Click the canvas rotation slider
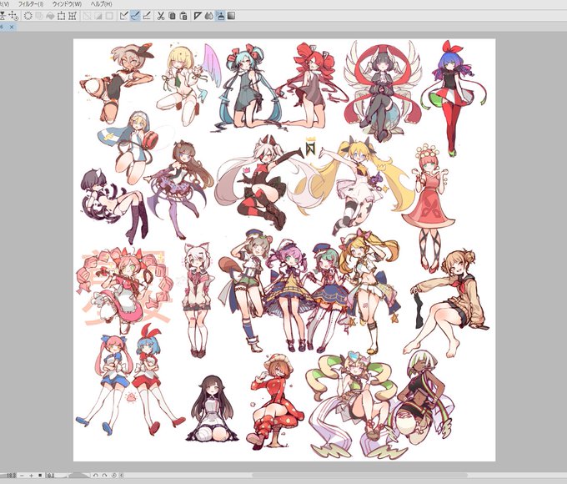The image size is (567, 484). (78, 476)
